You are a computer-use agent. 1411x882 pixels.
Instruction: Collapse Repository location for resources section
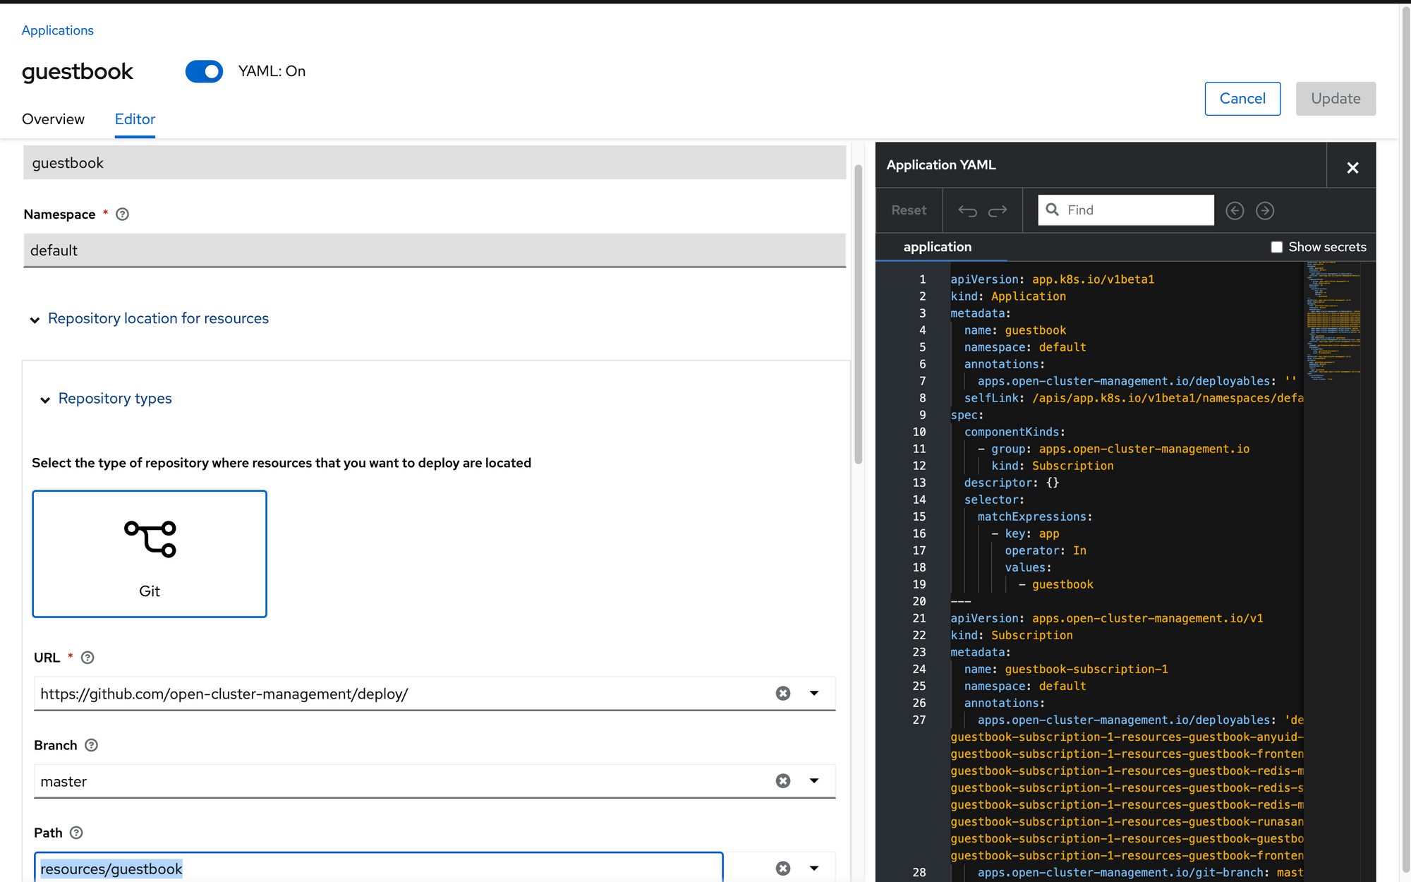(x=35, y=320)
